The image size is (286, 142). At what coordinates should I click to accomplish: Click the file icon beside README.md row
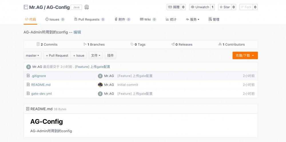[28, 84]
